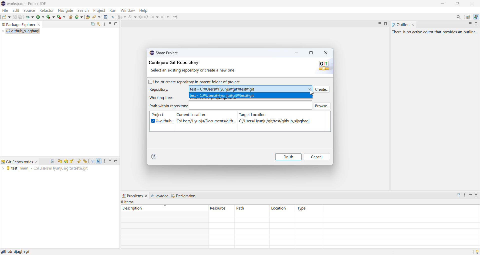Click the help question mark in Share Project
Image resolution: width=480 pixels, height=255 pixels.
pyautogui.click(x=154, y=156)
